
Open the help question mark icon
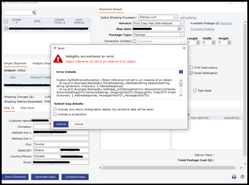click(242, 177)
